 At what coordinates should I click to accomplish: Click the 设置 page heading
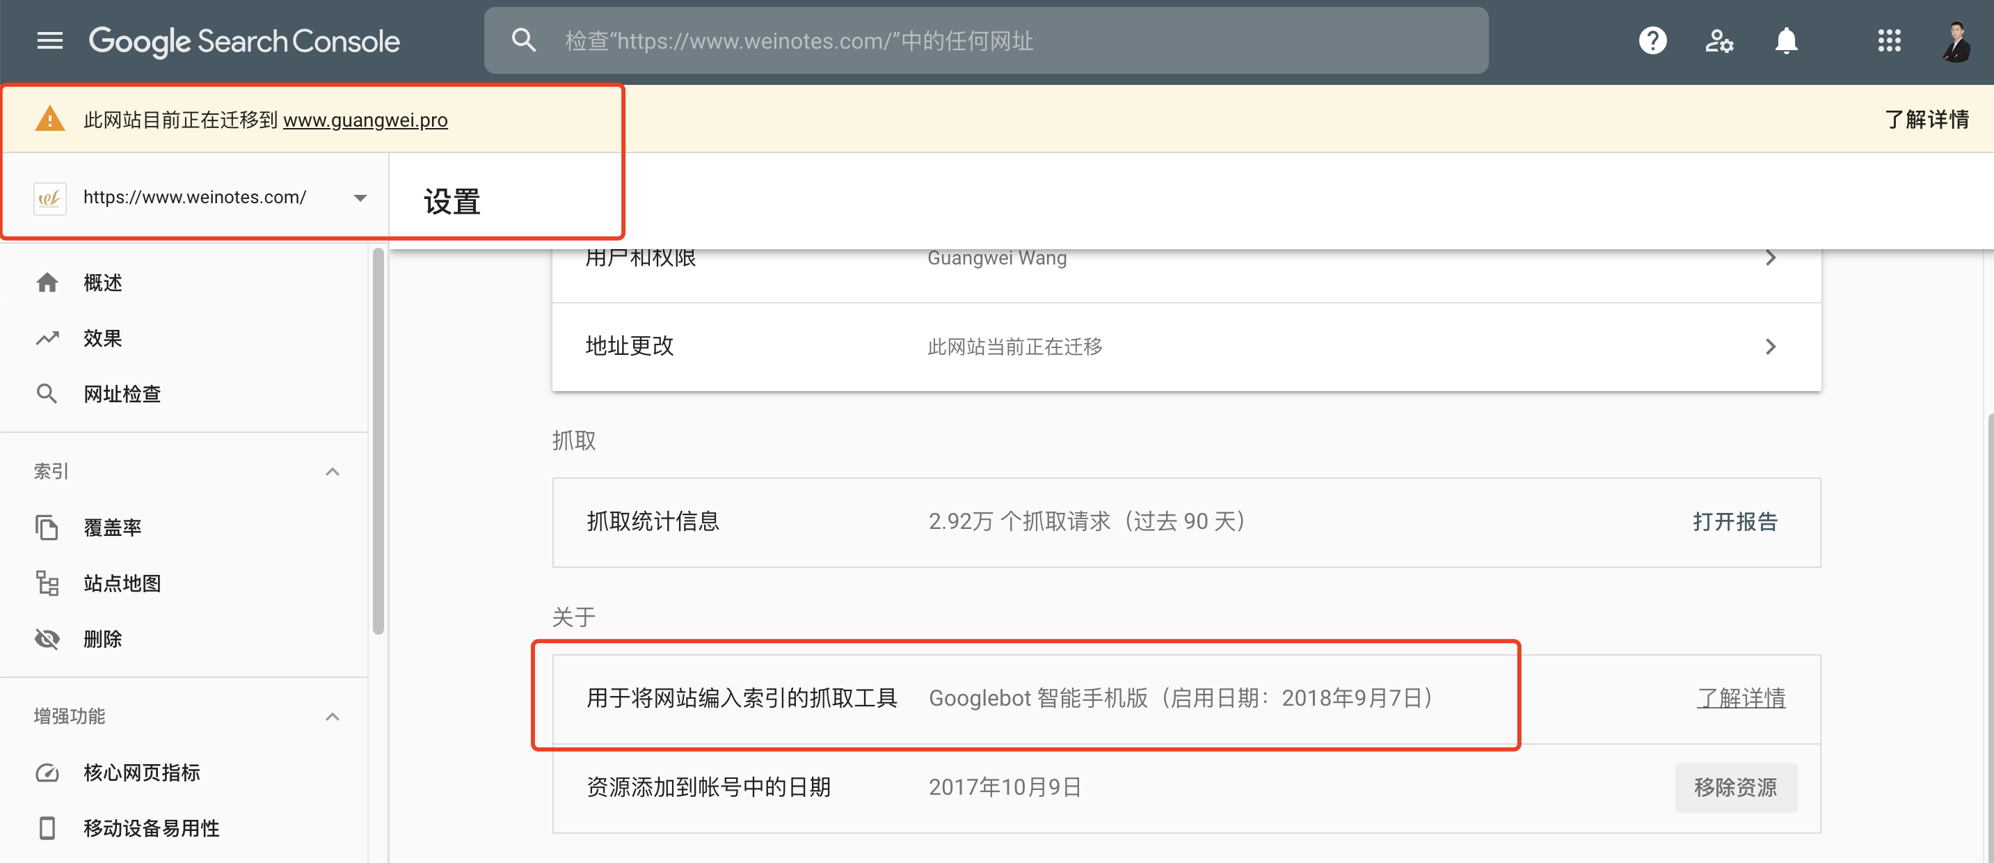452,202
